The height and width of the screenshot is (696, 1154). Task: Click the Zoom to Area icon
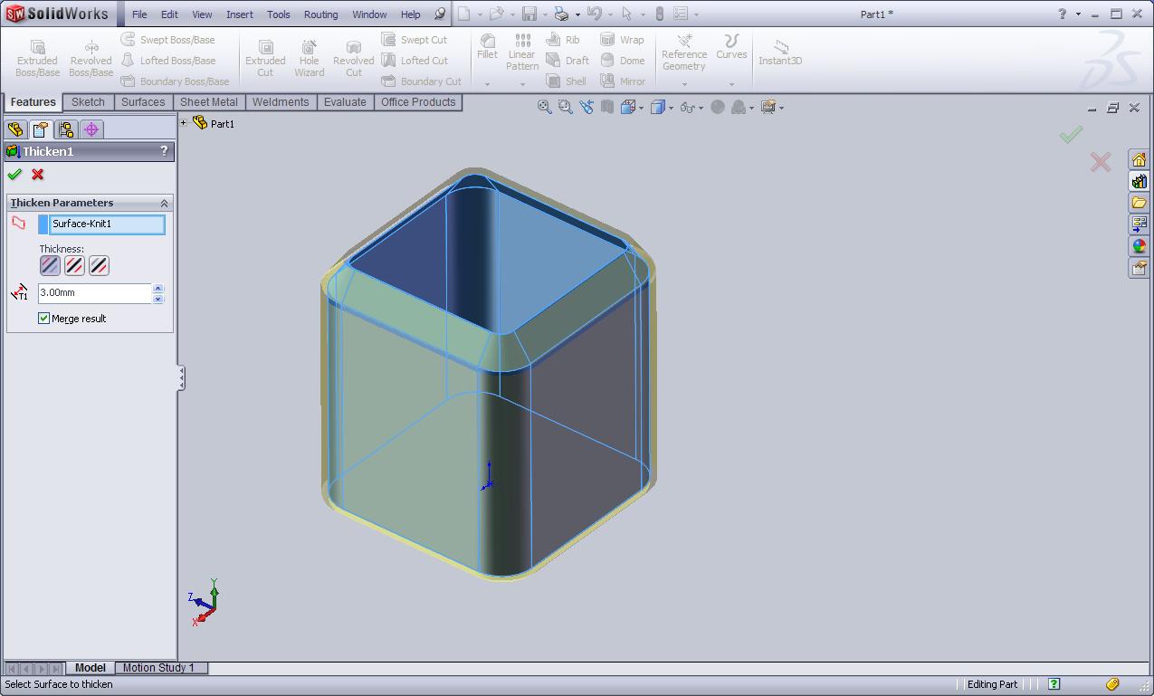(566, 107)
